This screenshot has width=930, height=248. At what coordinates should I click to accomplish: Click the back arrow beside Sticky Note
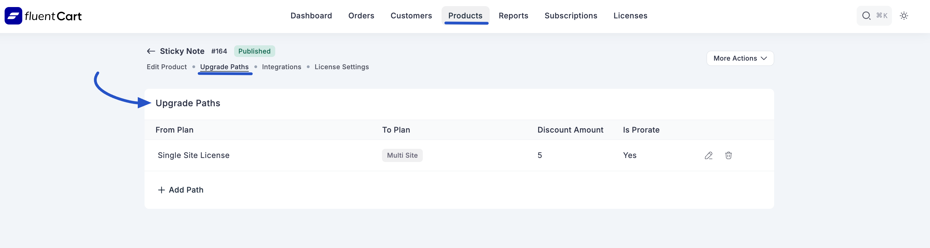click(151, 51)
